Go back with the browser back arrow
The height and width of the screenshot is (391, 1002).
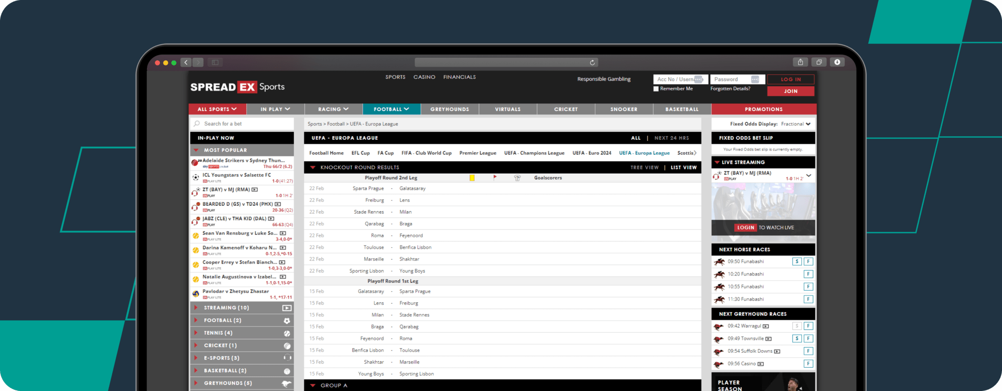point(186,63)
